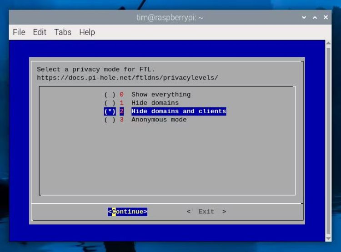The height and width of the screenshot is (252, 341).
Task: Click the docs.pi-hole.net privacy levels URL
Action: [127, 78]
